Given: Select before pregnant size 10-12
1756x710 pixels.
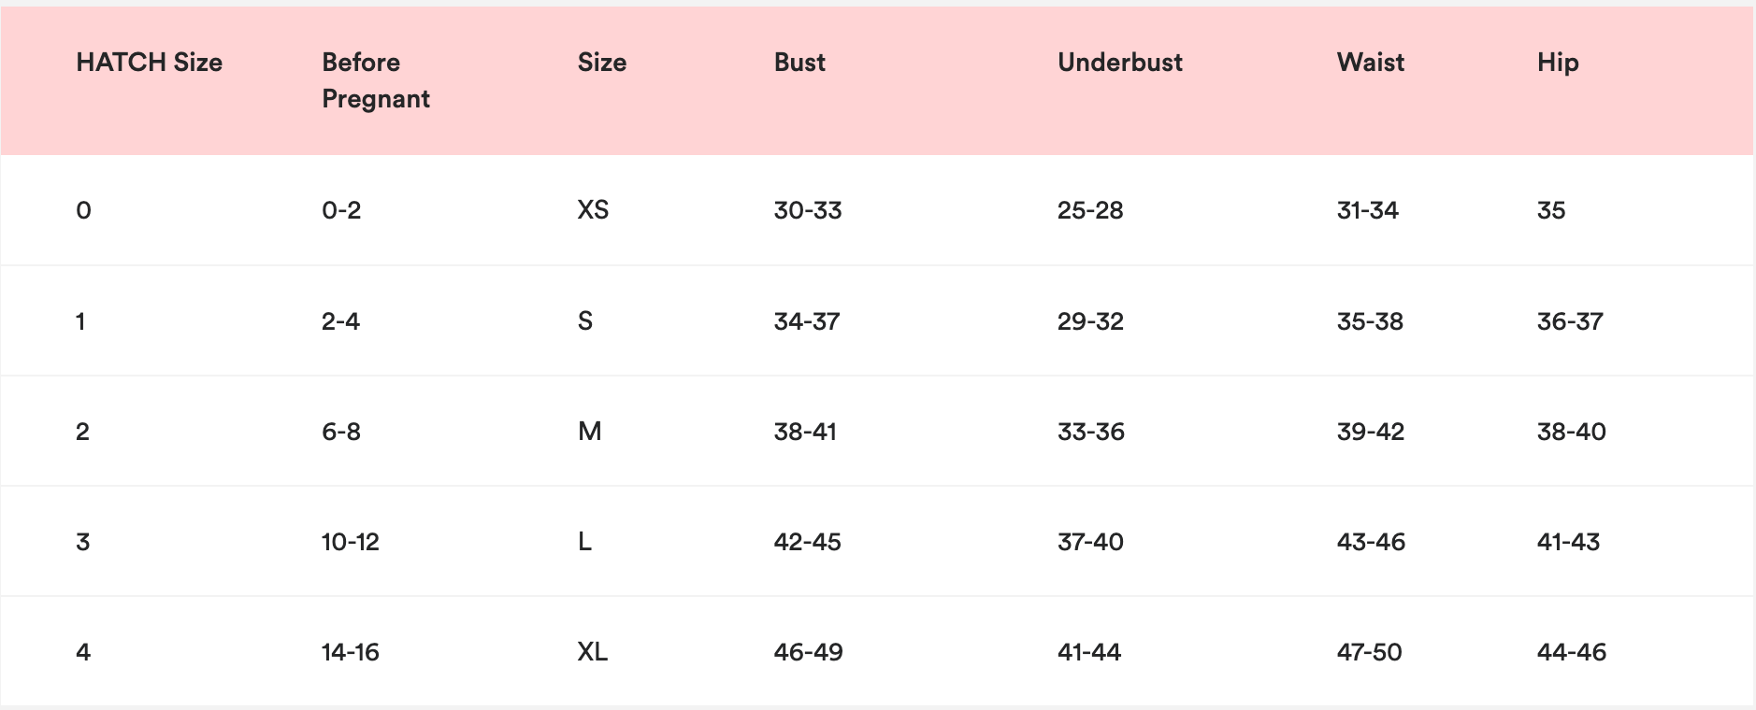Looking at the screenshot, I should coord(351,541).
